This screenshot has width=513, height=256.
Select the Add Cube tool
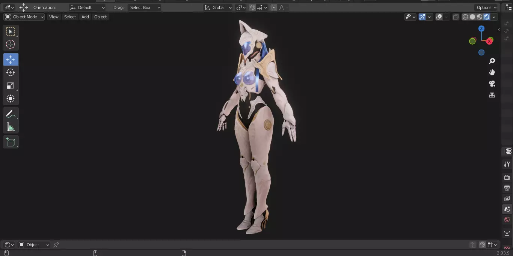pyautogui.click(x=11, y=142)
